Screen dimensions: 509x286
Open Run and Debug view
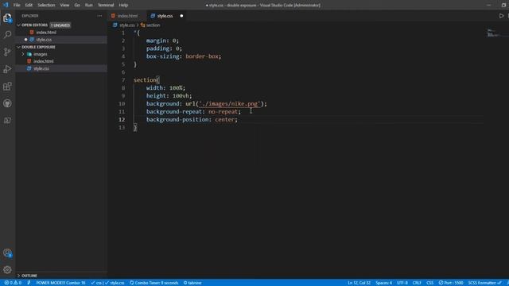7,69
